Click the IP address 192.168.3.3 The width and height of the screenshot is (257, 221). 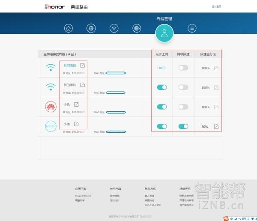coord(78,73)
